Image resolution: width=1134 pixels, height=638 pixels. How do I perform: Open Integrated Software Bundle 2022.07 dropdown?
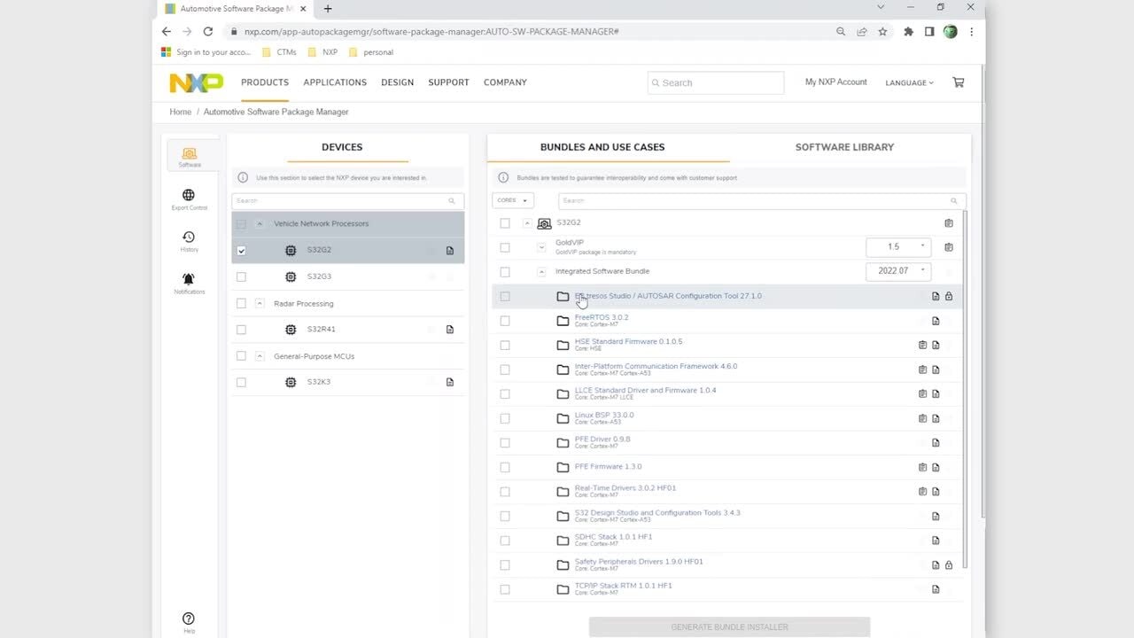pyautogui.click(x=897, y=271)
